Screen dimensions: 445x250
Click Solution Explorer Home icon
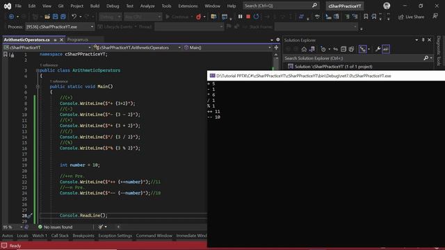304,49
